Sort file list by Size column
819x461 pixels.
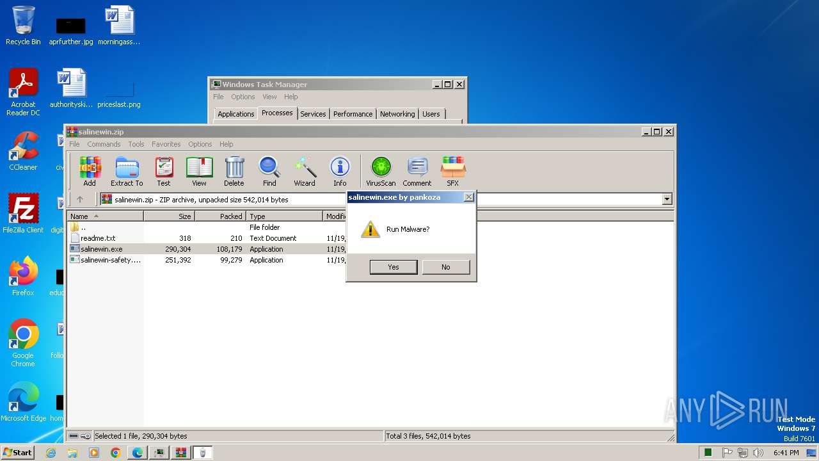click(x=169, y=216)
